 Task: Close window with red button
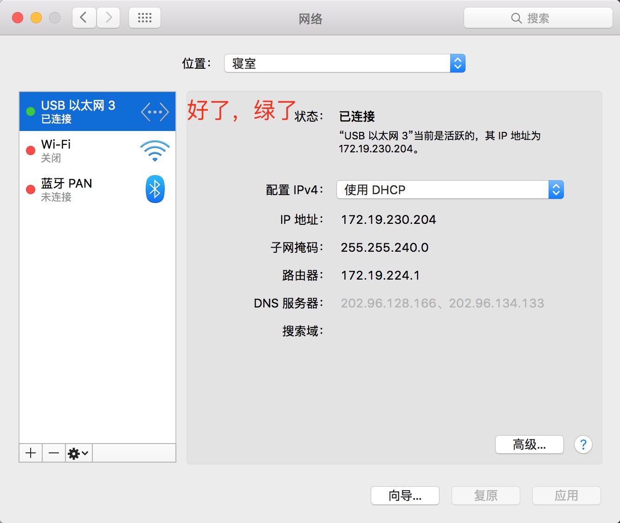(18, 18)
